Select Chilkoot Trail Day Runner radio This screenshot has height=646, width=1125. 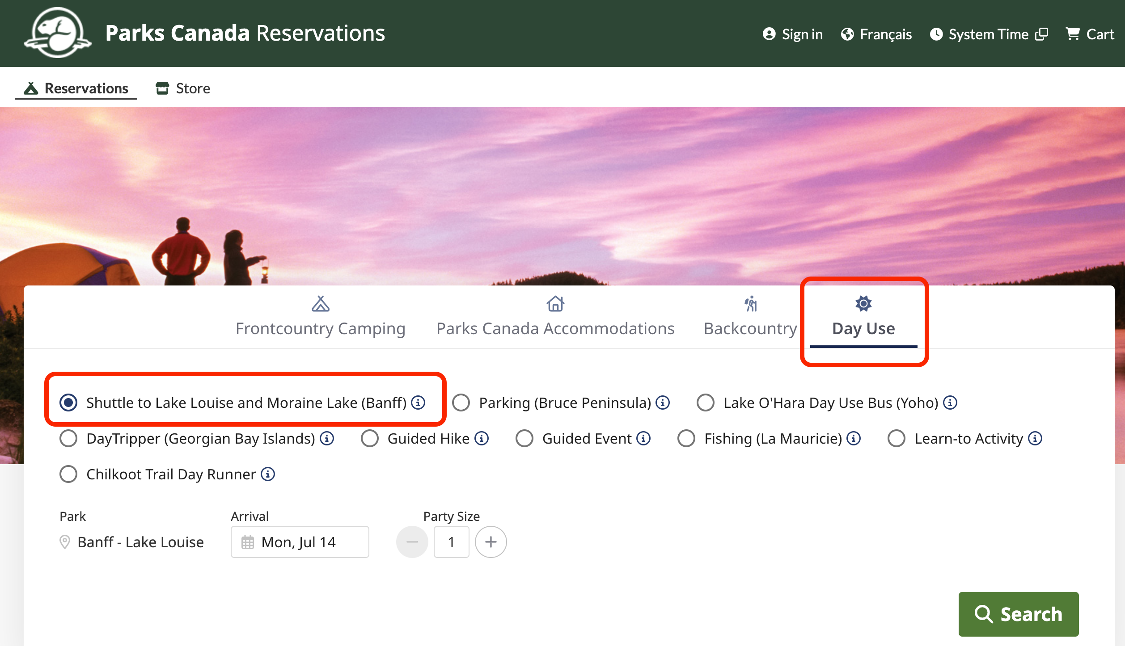[x=68, y=474]
